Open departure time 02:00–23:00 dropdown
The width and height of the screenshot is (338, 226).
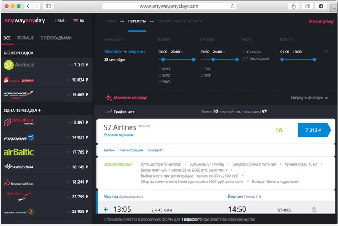pyautogui.click(x=171, y=52)
